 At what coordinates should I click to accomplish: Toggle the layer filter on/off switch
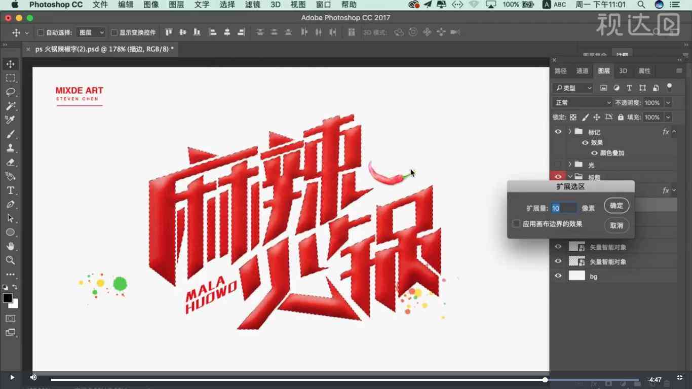coord(669,87)
